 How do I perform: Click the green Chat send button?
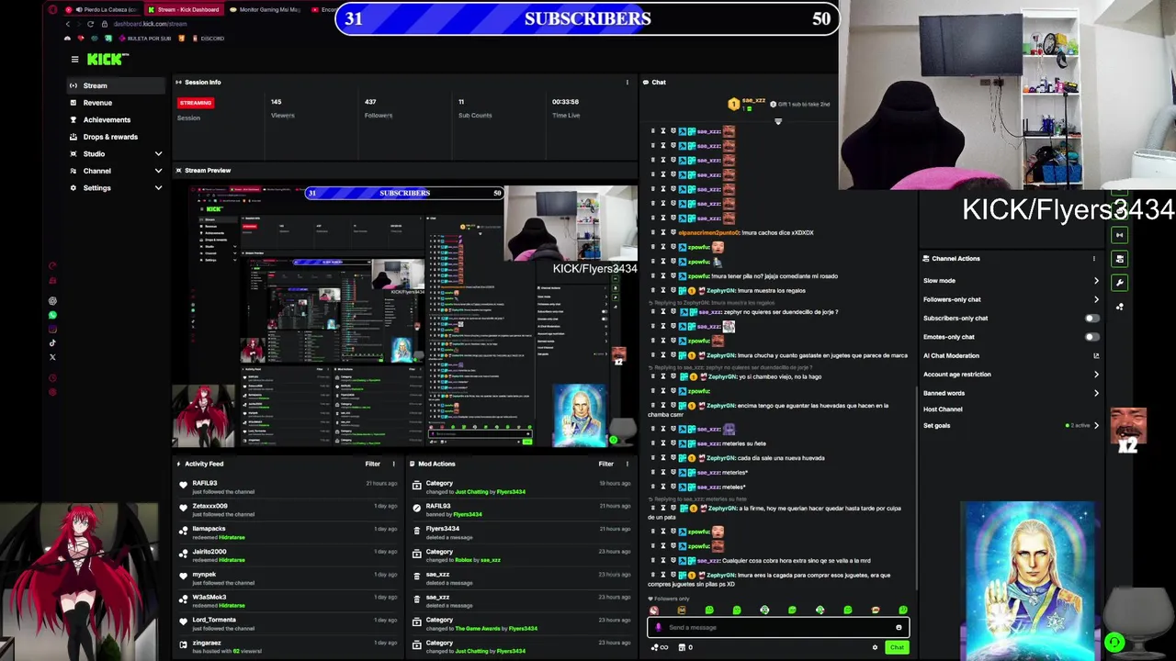coord(897,648)
